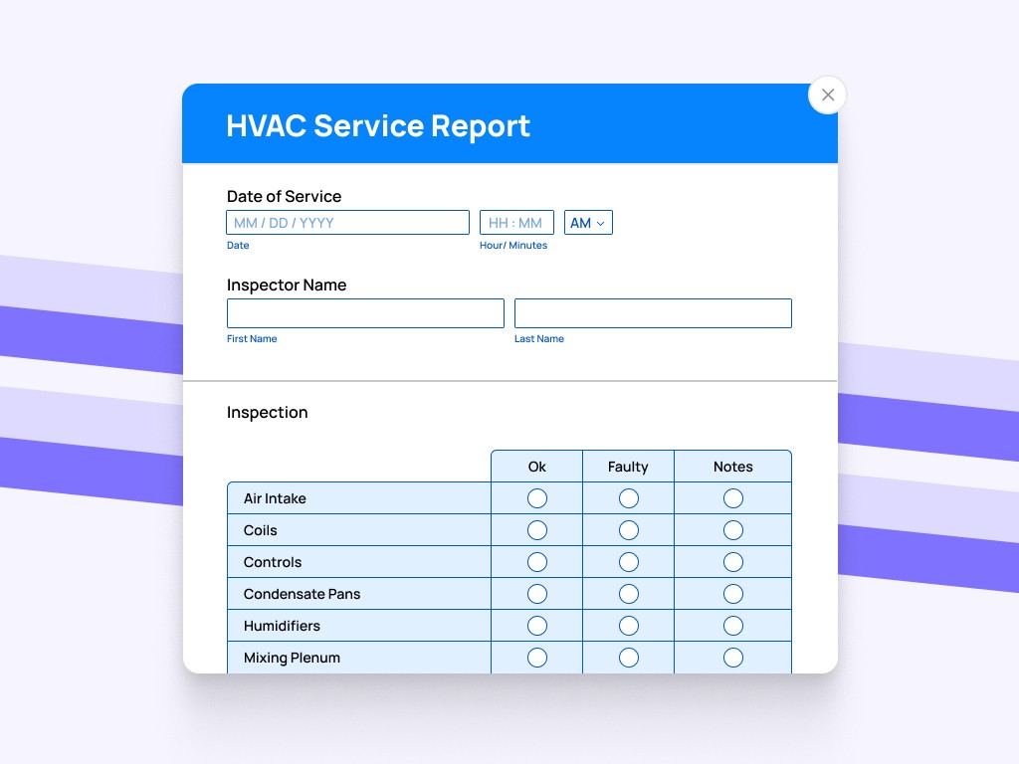Click the HVAC Service Report title
The width and height of the screenshot is (1019, 764).
coord(378,126)
